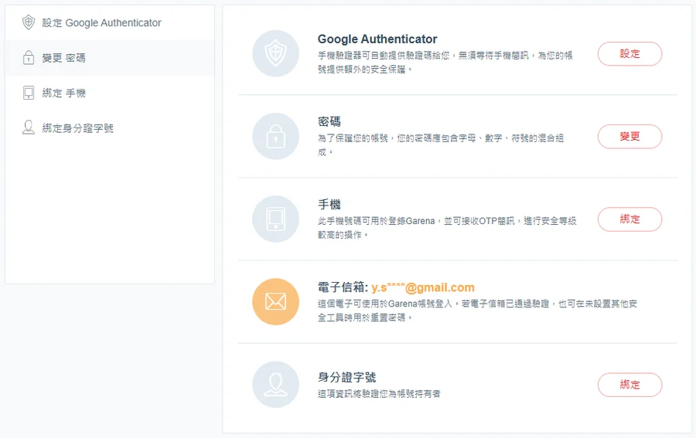Click the large 身分證字號 person circle icon
This screenshot has width=696, height=438.
[275, 385]
